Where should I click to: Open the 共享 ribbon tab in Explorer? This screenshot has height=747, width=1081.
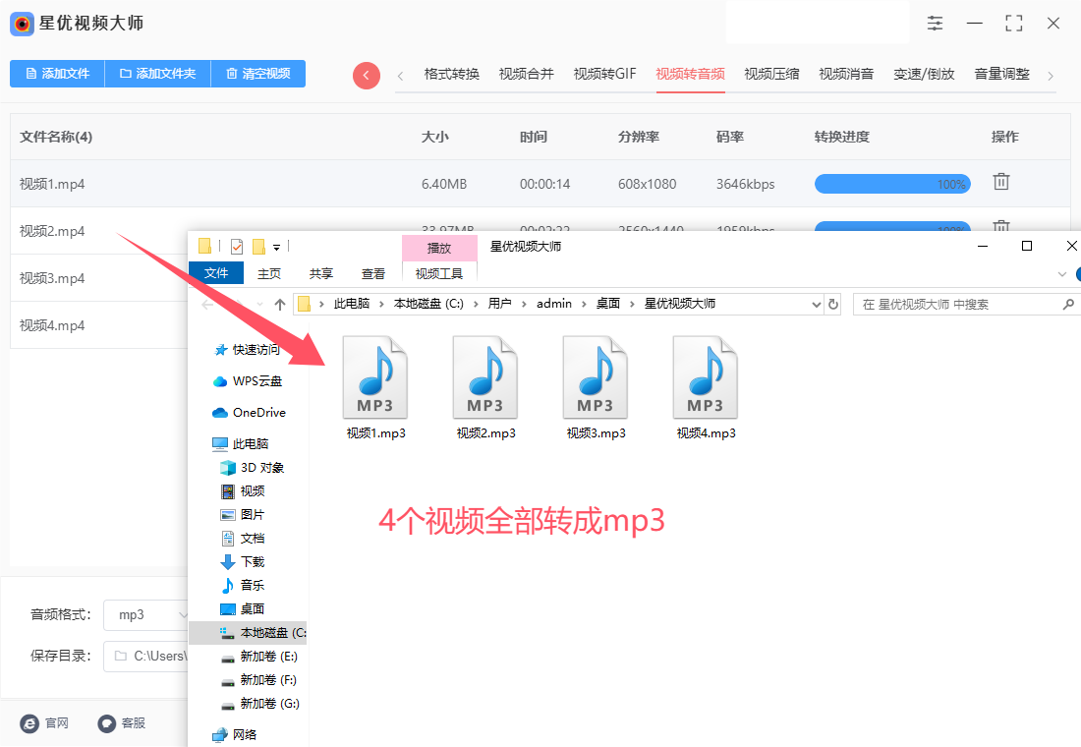click(x=320, y=274)
